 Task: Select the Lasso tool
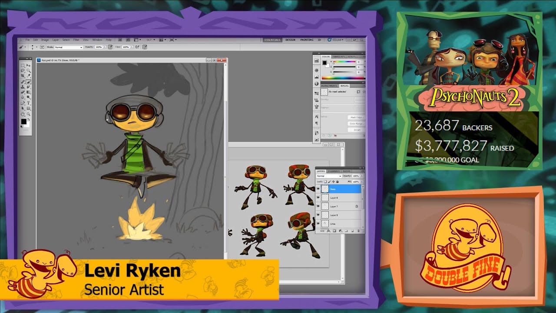tap(22, 70)
